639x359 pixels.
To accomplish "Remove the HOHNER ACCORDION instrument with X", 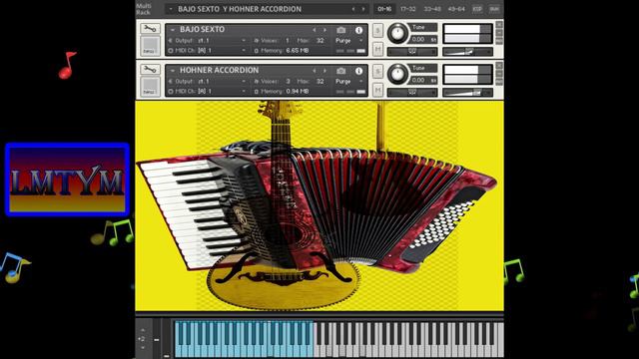I will tap(499, 66).
